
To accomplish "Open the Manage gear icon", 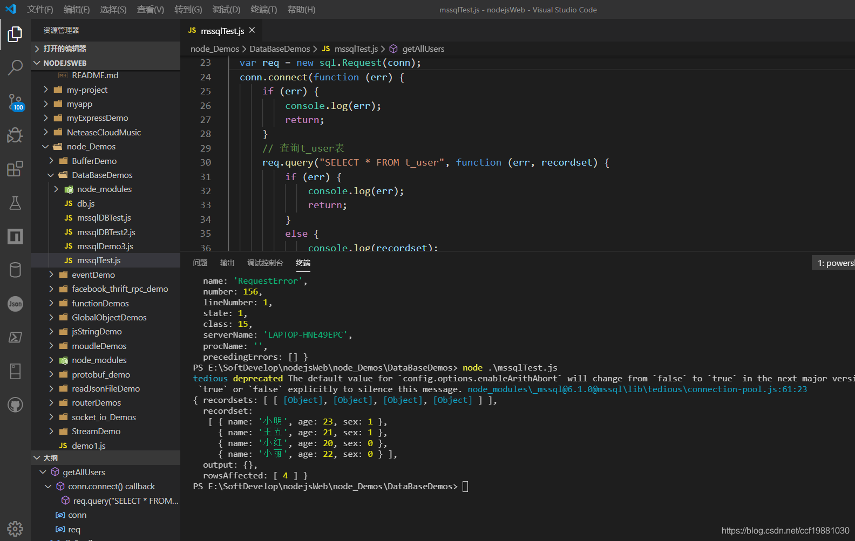I will pos(15,528).
